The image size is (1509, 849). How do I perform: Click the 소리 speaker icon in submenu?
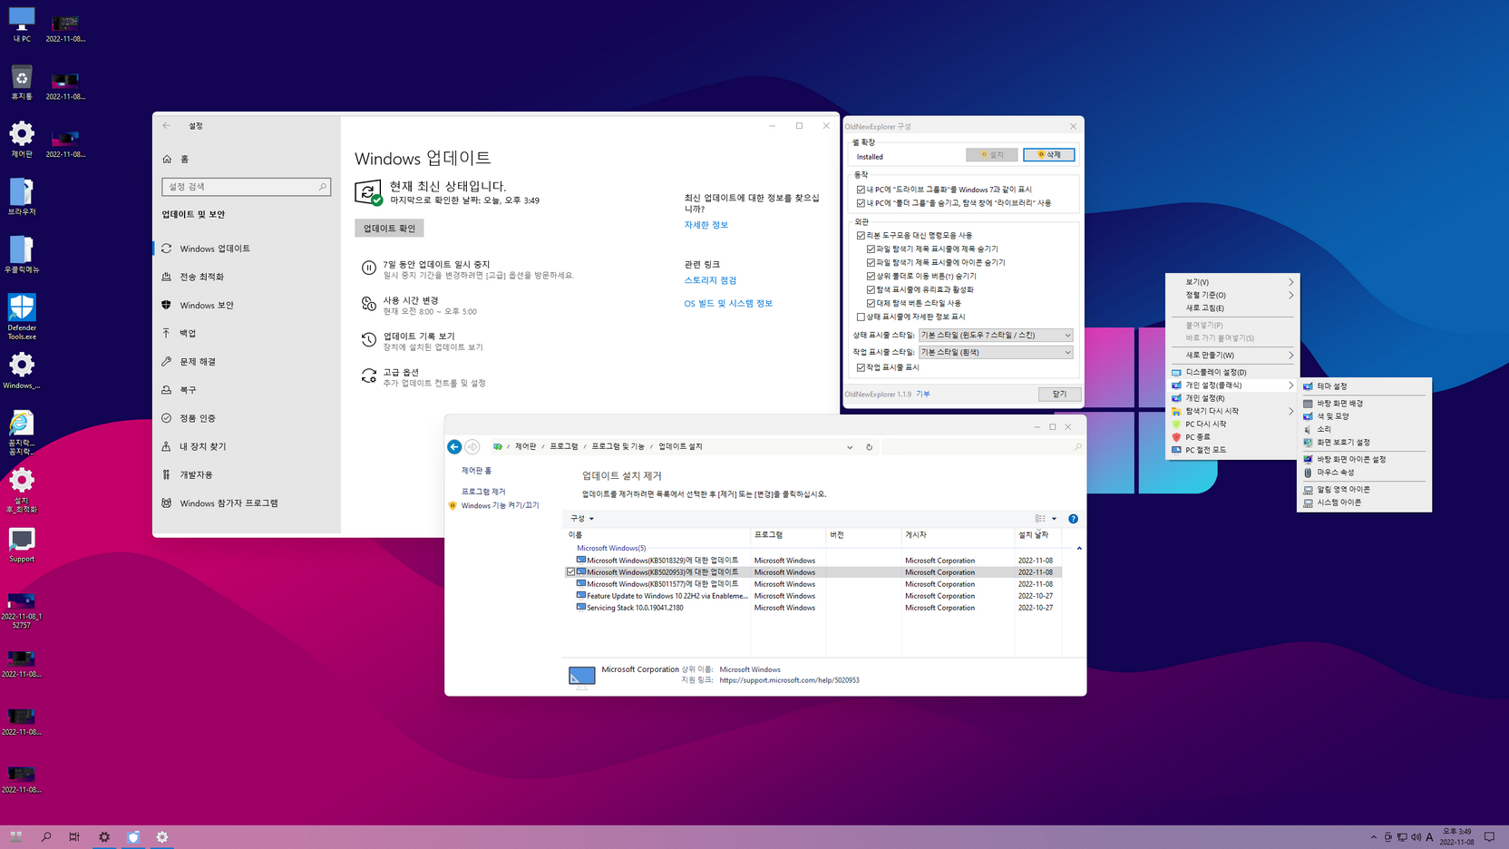[1308, 429]
